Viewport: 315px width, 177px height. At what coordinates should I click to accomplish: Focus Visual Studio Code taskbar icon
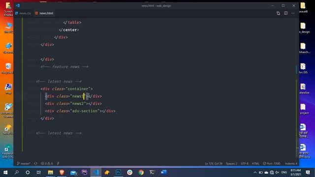point(96,173)
